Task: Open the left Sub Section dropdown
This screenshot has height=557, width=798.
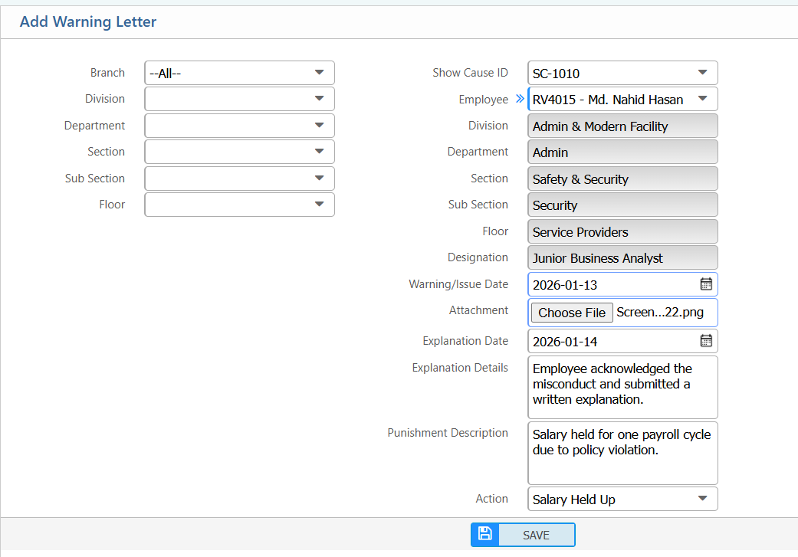Action: (239, 179)
